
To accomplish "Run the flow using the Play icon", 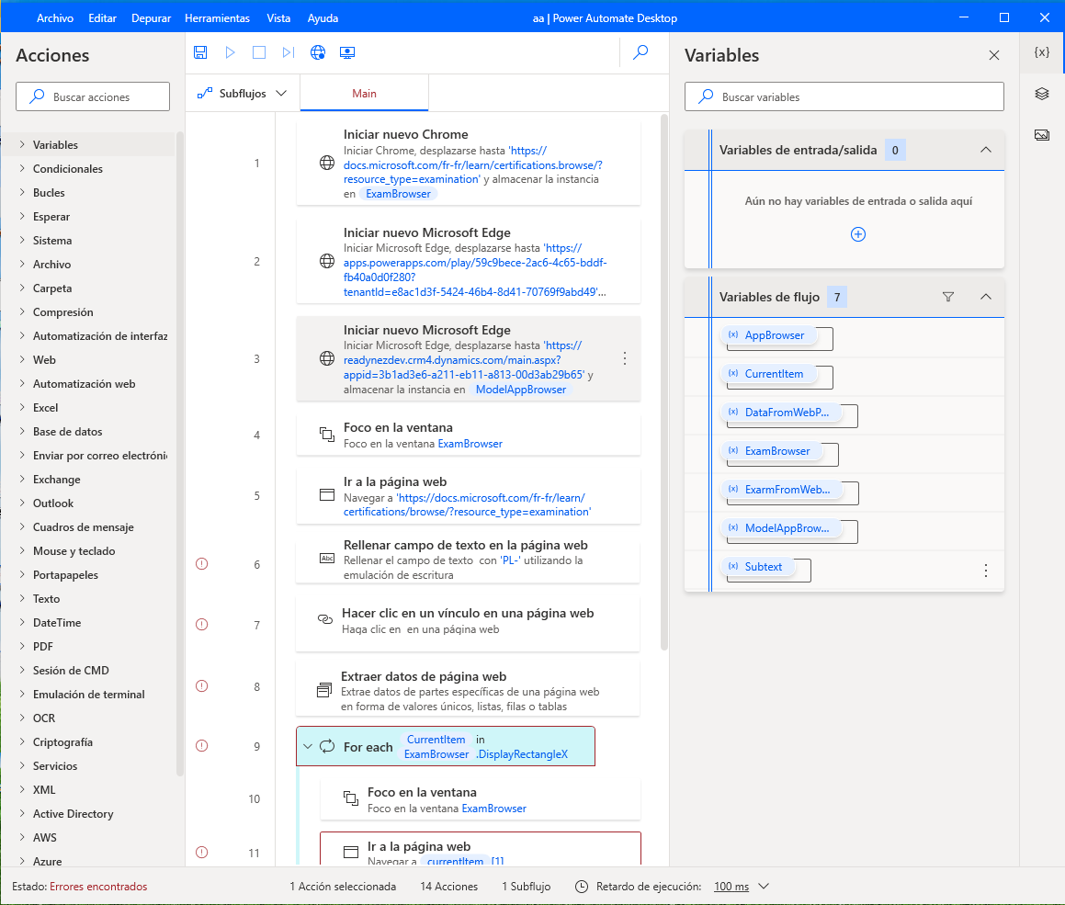I will pos(230,52).
